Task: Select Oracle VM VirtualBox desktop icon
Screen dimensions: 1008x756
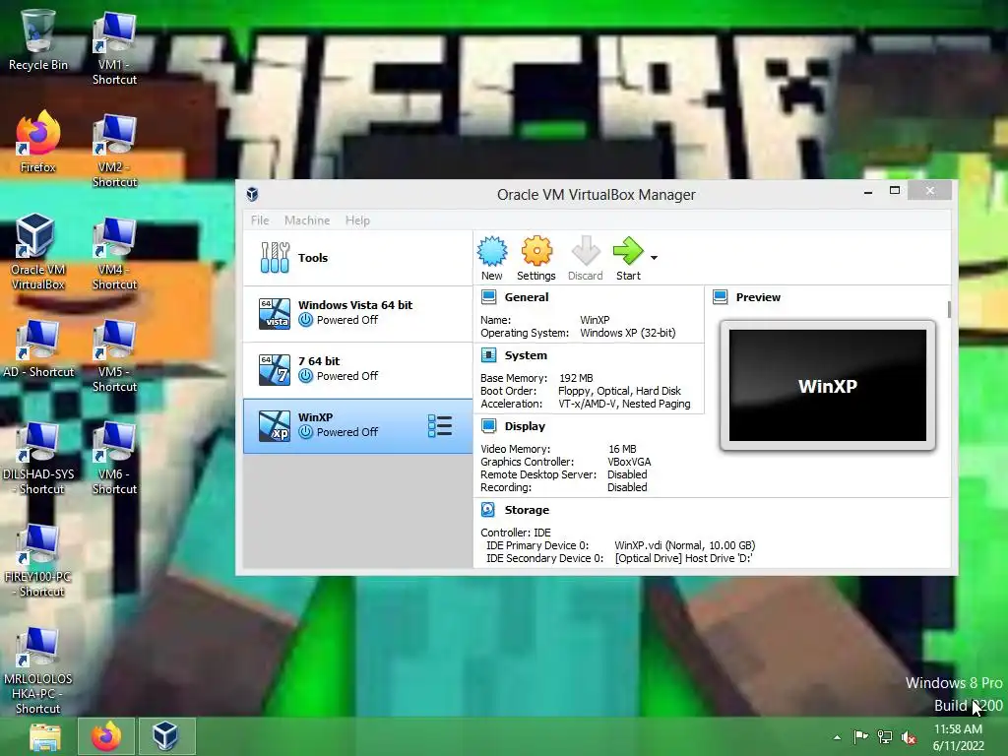Action: (38, 251)
